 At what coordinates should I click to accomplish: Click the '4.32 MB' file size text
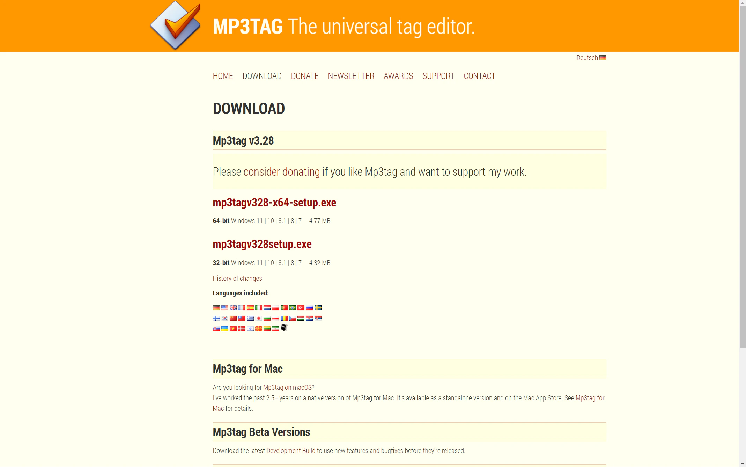(x=320, y=263)
